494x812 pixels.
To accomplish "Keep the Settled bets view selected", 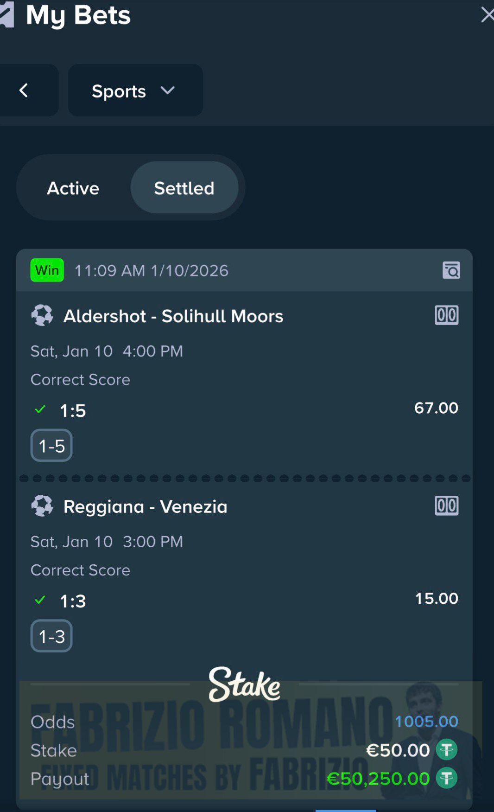I will pos(184,188).
